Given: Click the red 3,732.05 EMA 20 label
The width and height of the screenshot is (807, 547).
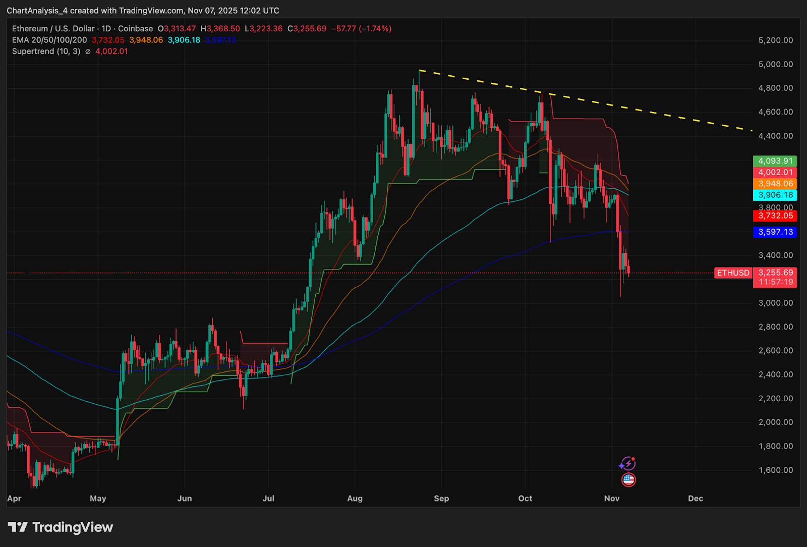Looking at the screenshot, I should 775,215.
